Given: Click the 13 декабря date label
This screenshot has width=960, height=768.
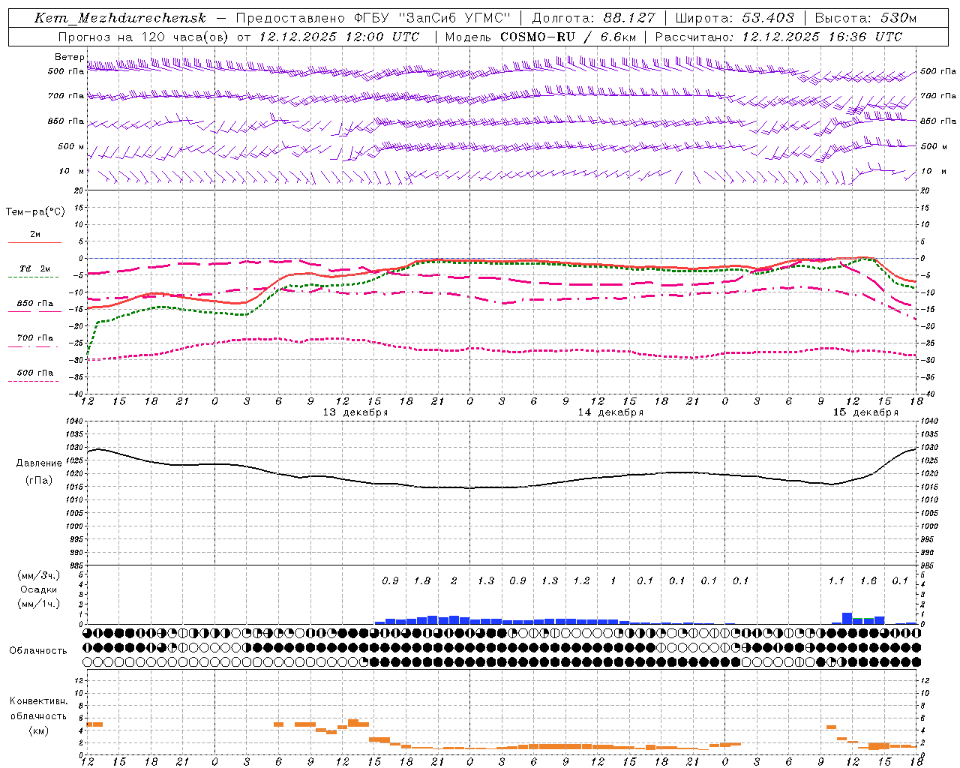Looking at the screenshot, I should click(355, 412).
